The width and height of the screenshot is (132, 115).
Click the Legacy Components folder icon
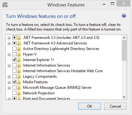tap(19, 76)
